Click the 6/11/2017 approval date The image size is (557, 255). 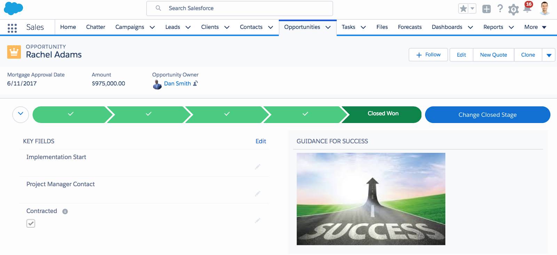point(22,83)
